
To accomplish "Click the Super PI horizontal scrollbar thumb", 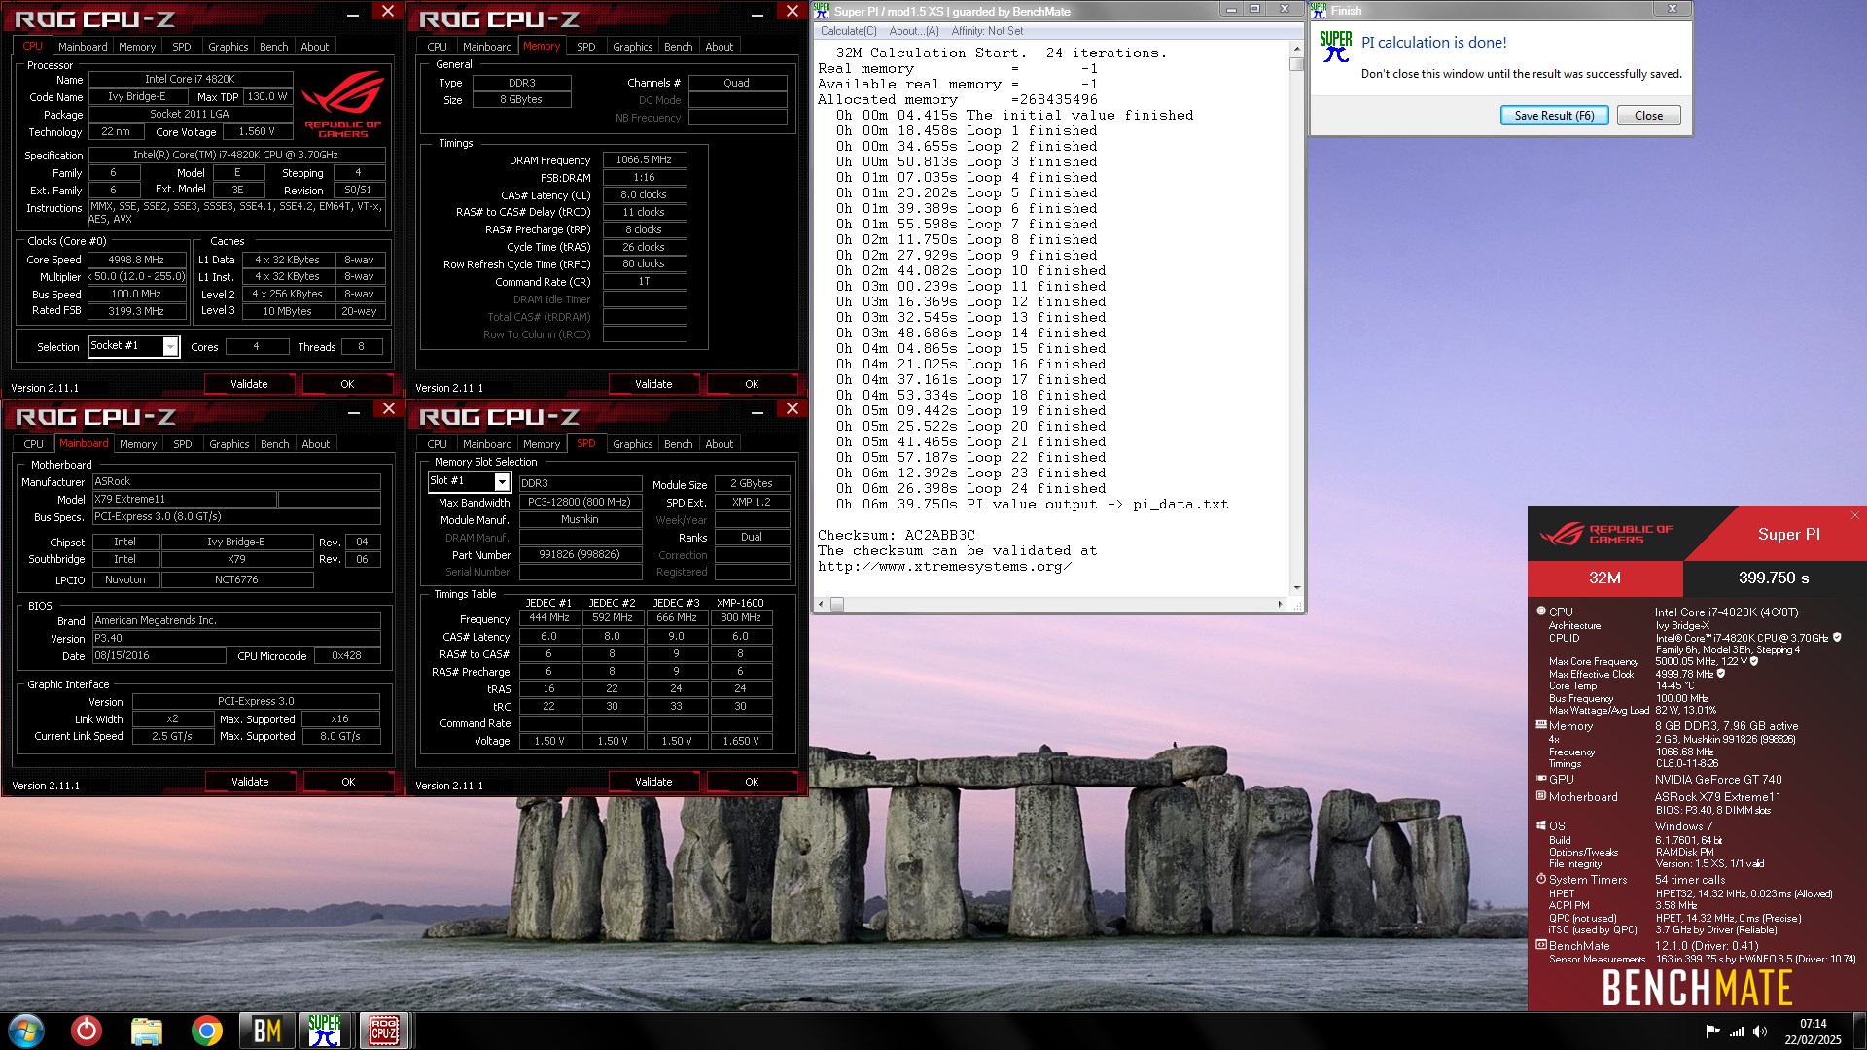I will pyautogui.click(x=837, y=604).
